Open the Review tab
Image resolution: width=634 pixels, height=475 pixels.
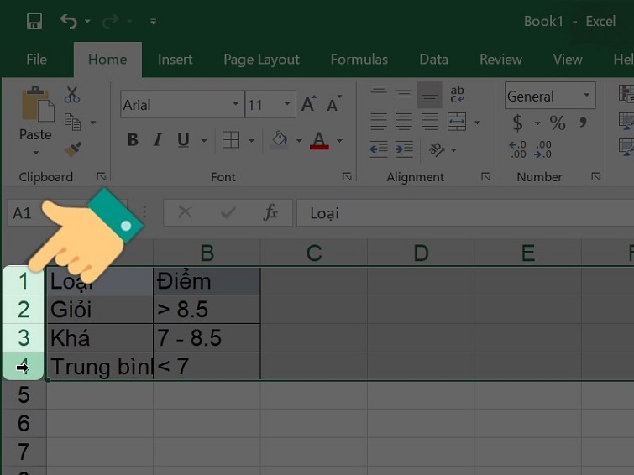(x=500, y=60)
